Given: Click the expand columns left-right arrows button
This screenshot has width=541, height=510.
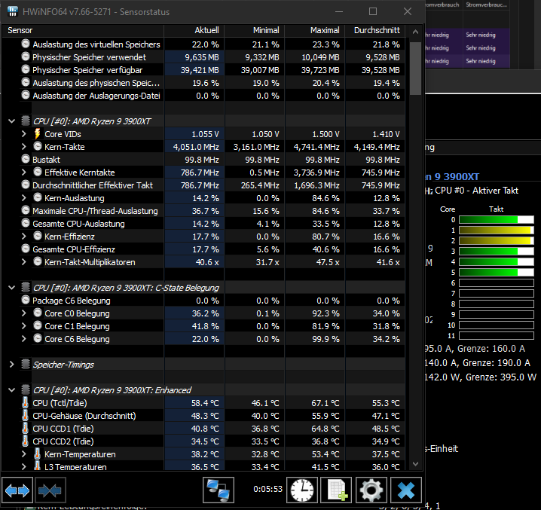Looking at the screenshot, I should click(x=17, y=490).
